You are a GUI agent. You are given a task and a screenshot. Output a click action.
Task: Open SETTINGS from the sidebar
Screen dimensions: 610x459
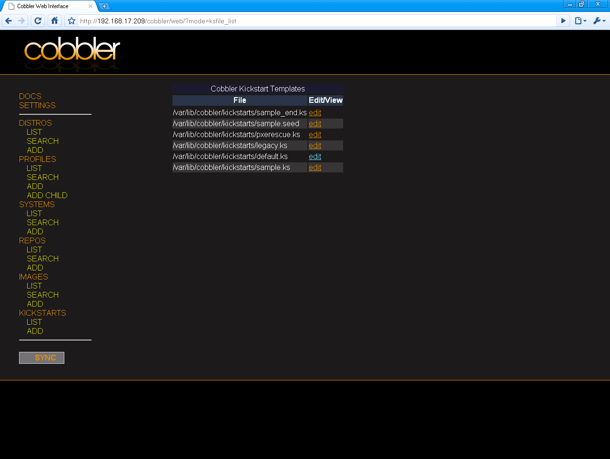(x=37, y=105)
